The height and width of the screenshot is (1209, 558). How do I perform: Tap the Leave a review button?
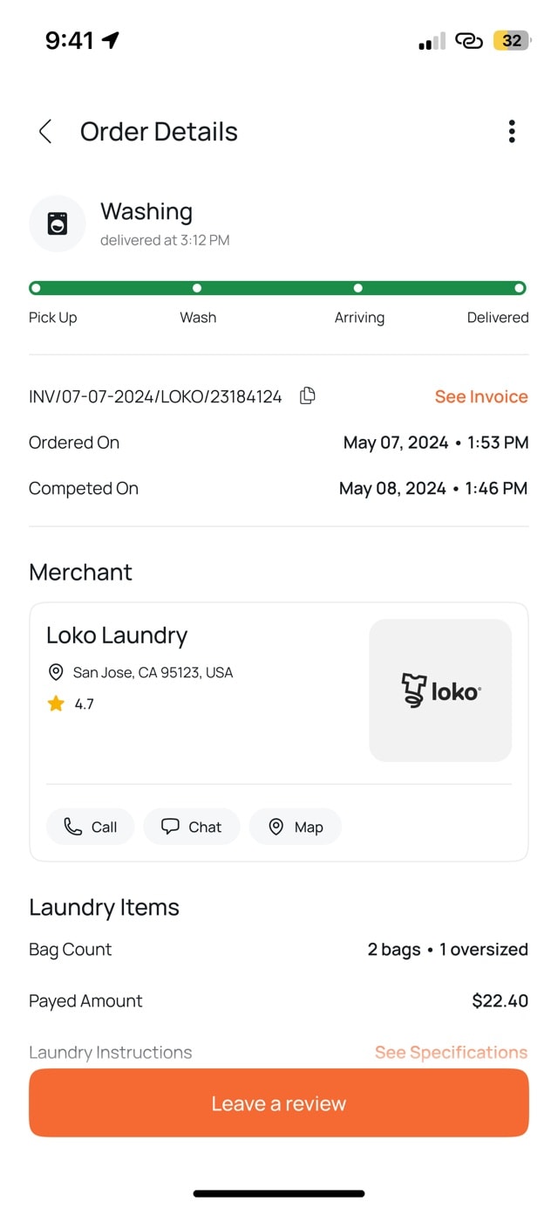(x=279, y=1103)
